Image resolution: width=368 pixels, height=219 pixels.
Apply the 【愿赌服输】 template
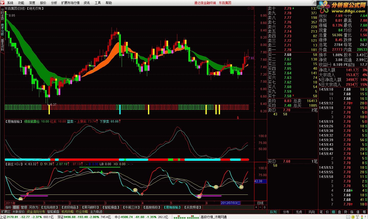(172, 207)
